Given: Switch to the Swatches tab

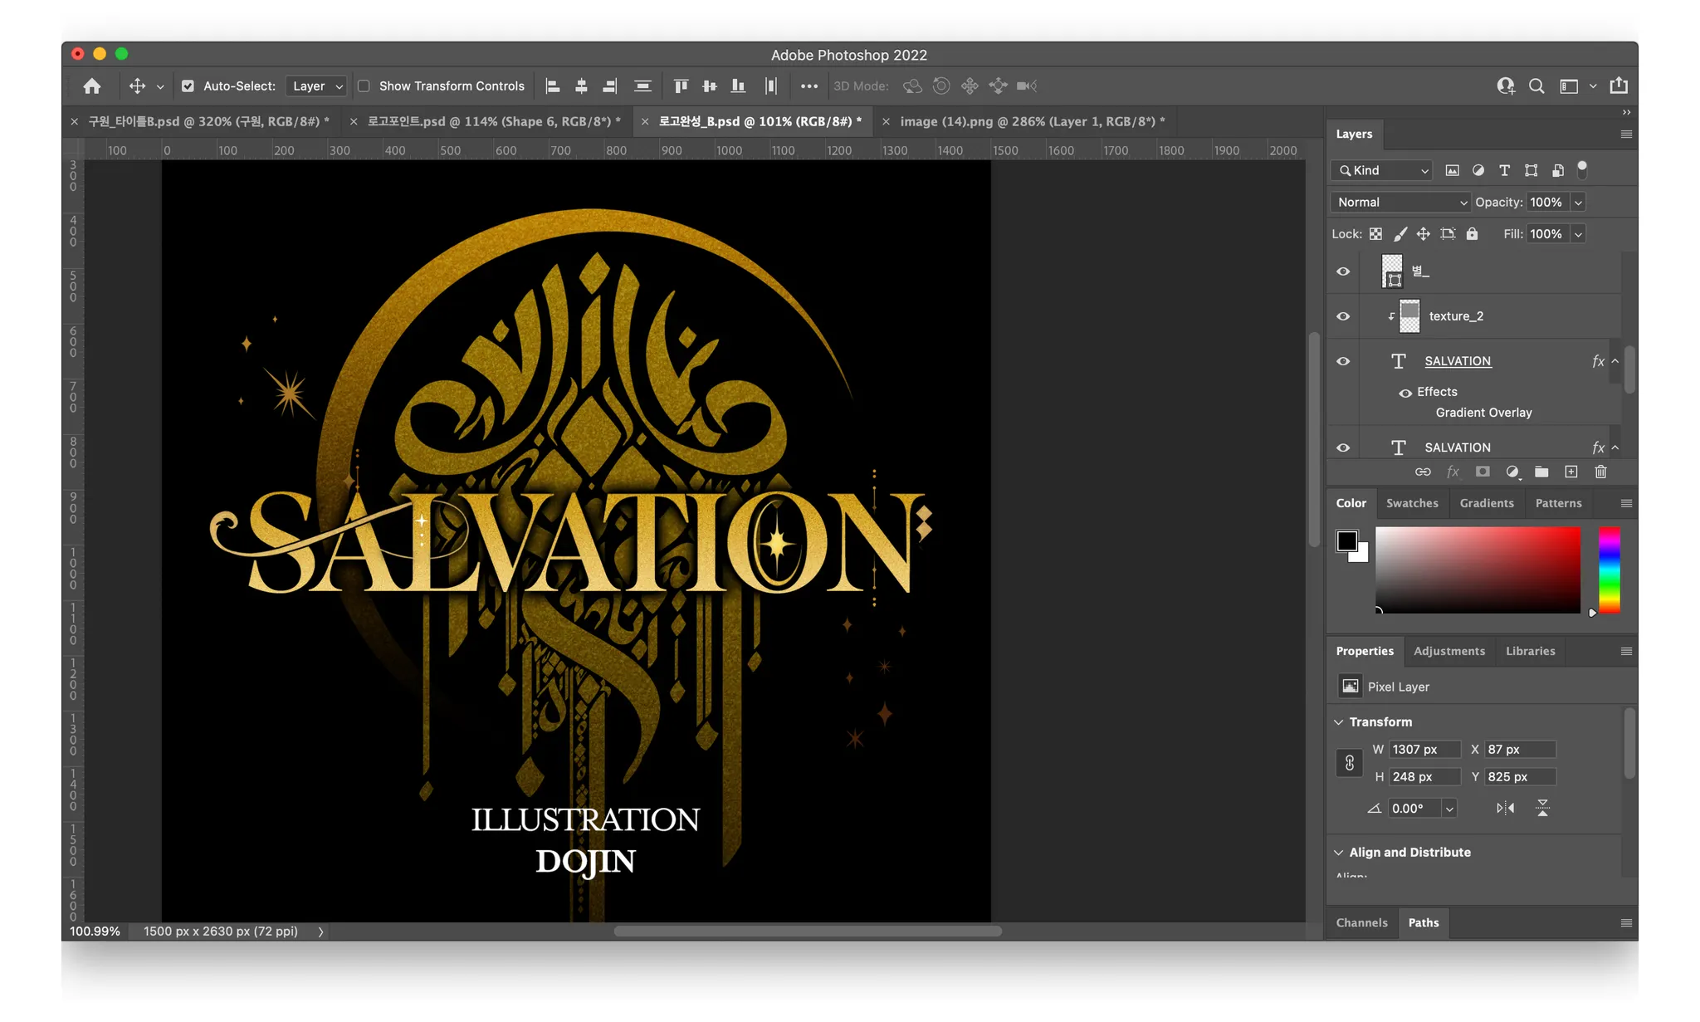Looking at the screenshot, I should click(1412, 503).
